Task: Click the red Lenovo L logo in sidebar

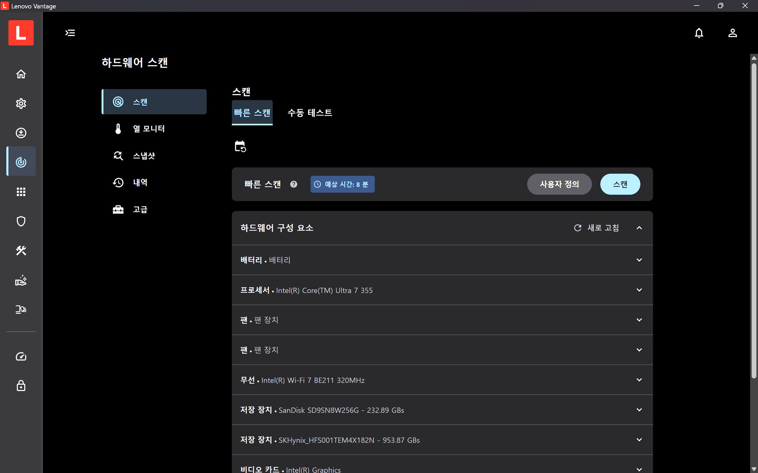Action: point(21,33)
